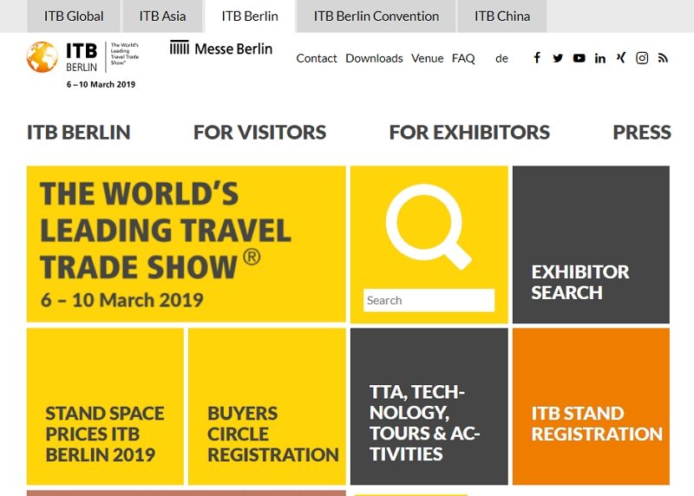This screenshot has width=694, height=496.
Task: Open the LinkedIn icon link
Action: pyautogui.click(x=600, y=58)
